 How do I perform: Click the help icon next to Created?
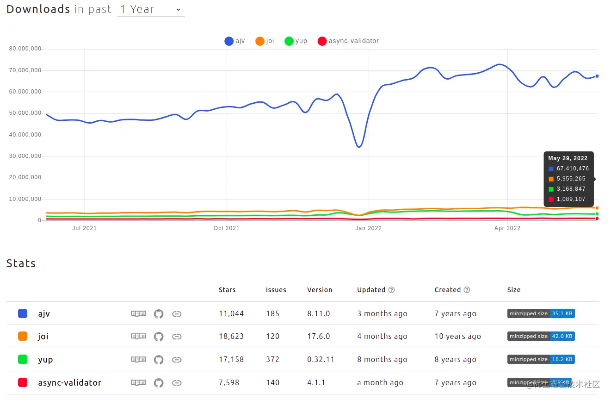click(x=467, y=290)
